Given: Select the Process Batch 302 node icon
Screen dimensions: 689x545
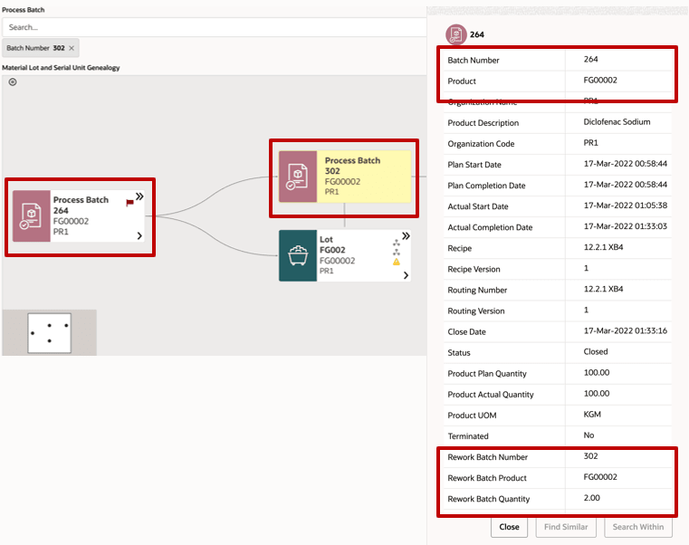Looking at the screenshot, I should [298, 177].
